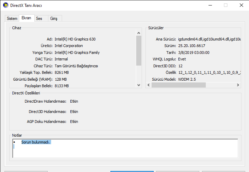Click the driver version '25.20.100.6617'
This screenshot has width=249, height=172.
coord(192,46)
